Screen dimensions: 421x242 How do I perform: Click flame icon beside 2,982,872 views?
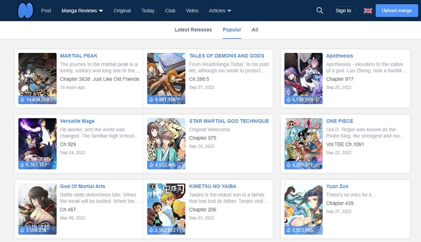pyautogui.click(x=151, y=230)
